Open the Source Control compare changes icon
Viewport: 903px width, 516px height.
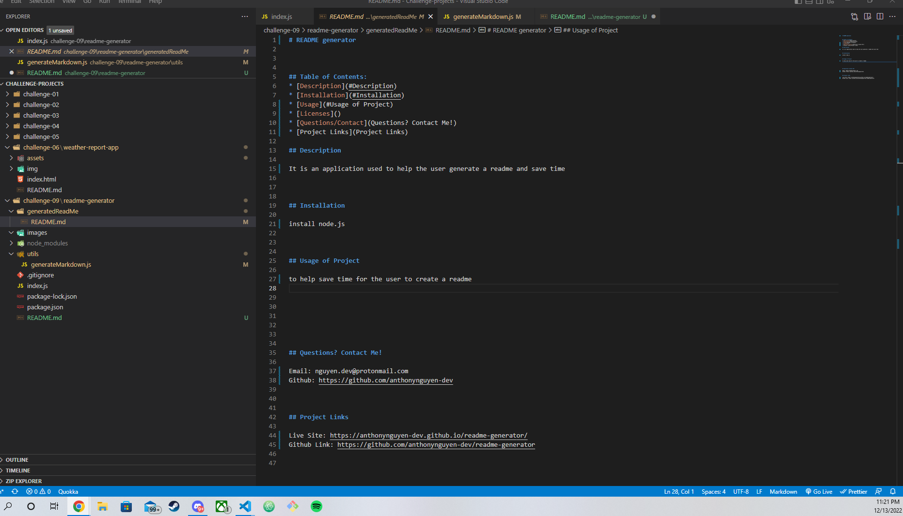(854, 16)
